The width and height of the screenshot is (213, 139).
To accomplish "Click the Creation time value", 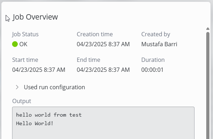I will [x=103, y=44].
